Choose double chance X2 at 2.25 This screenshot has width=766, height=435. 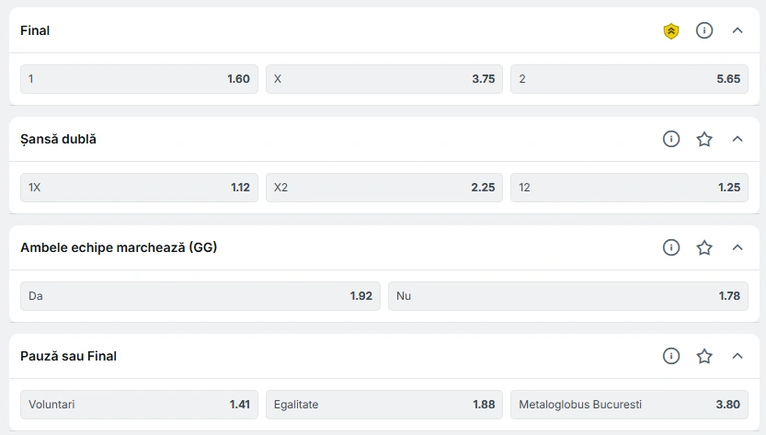point(384,188)
